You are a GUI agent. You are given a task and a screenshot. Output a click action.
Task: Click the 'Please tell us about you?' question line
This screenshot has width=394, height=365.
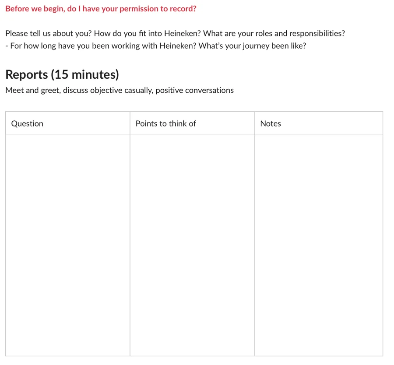175,33
